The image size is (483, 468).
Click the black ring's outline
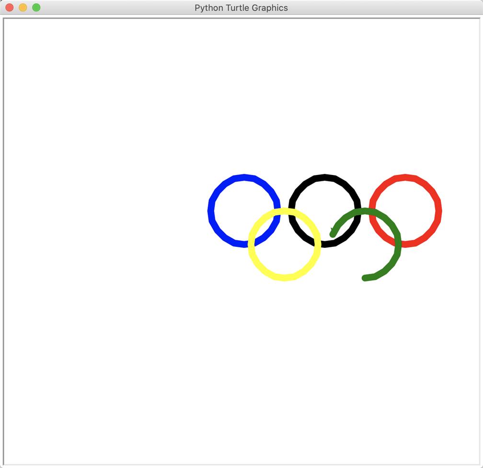pyautogui.click(x=325, y=177)
